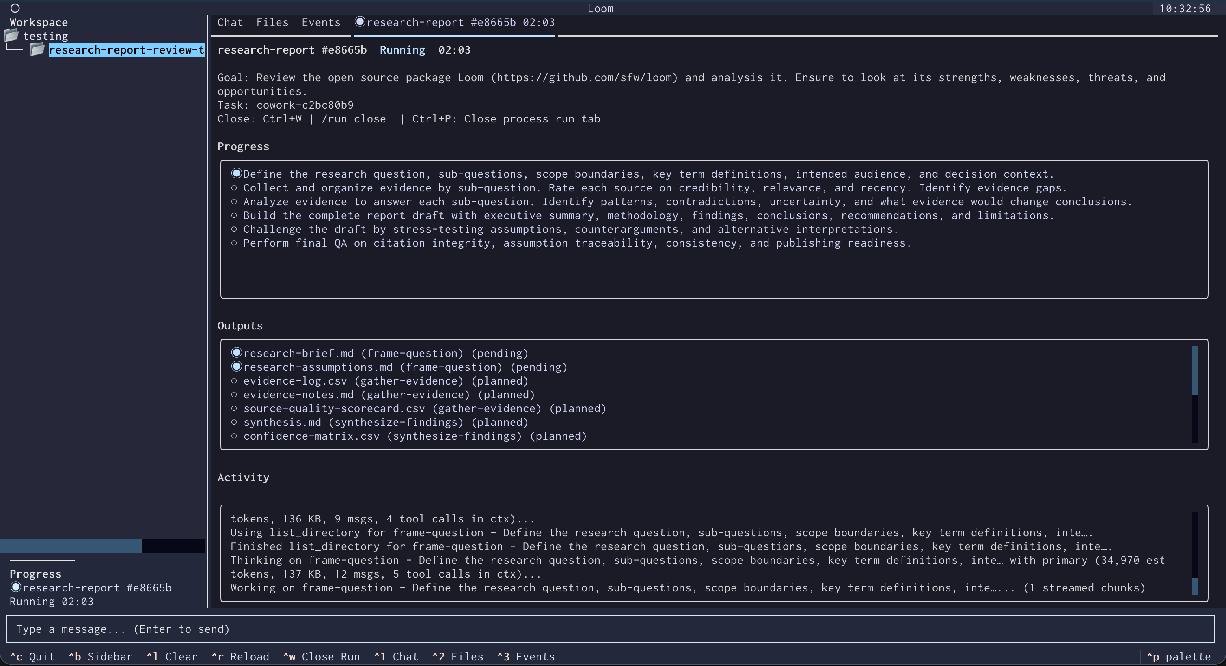Viewport: 1226px width, 666px height.
Task: Click the Reload footer shortcut
Action: point(240,657)
